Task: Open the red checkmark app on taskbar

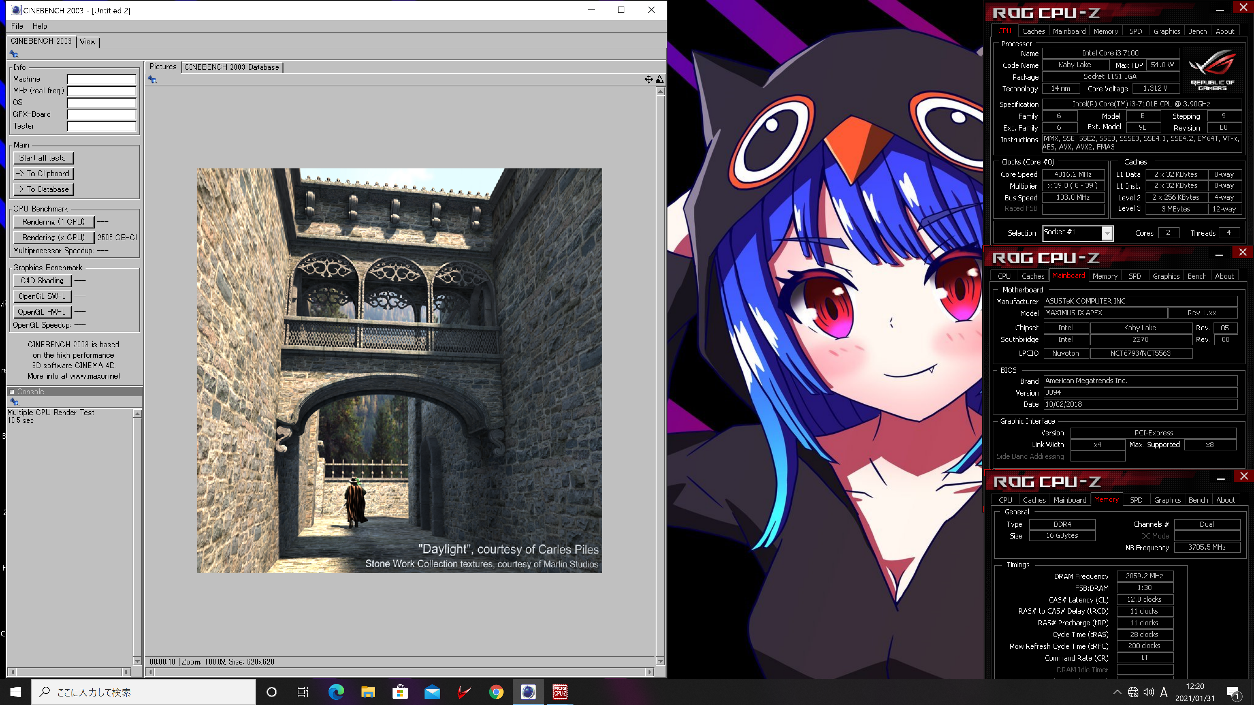Action: pos(464,692)
